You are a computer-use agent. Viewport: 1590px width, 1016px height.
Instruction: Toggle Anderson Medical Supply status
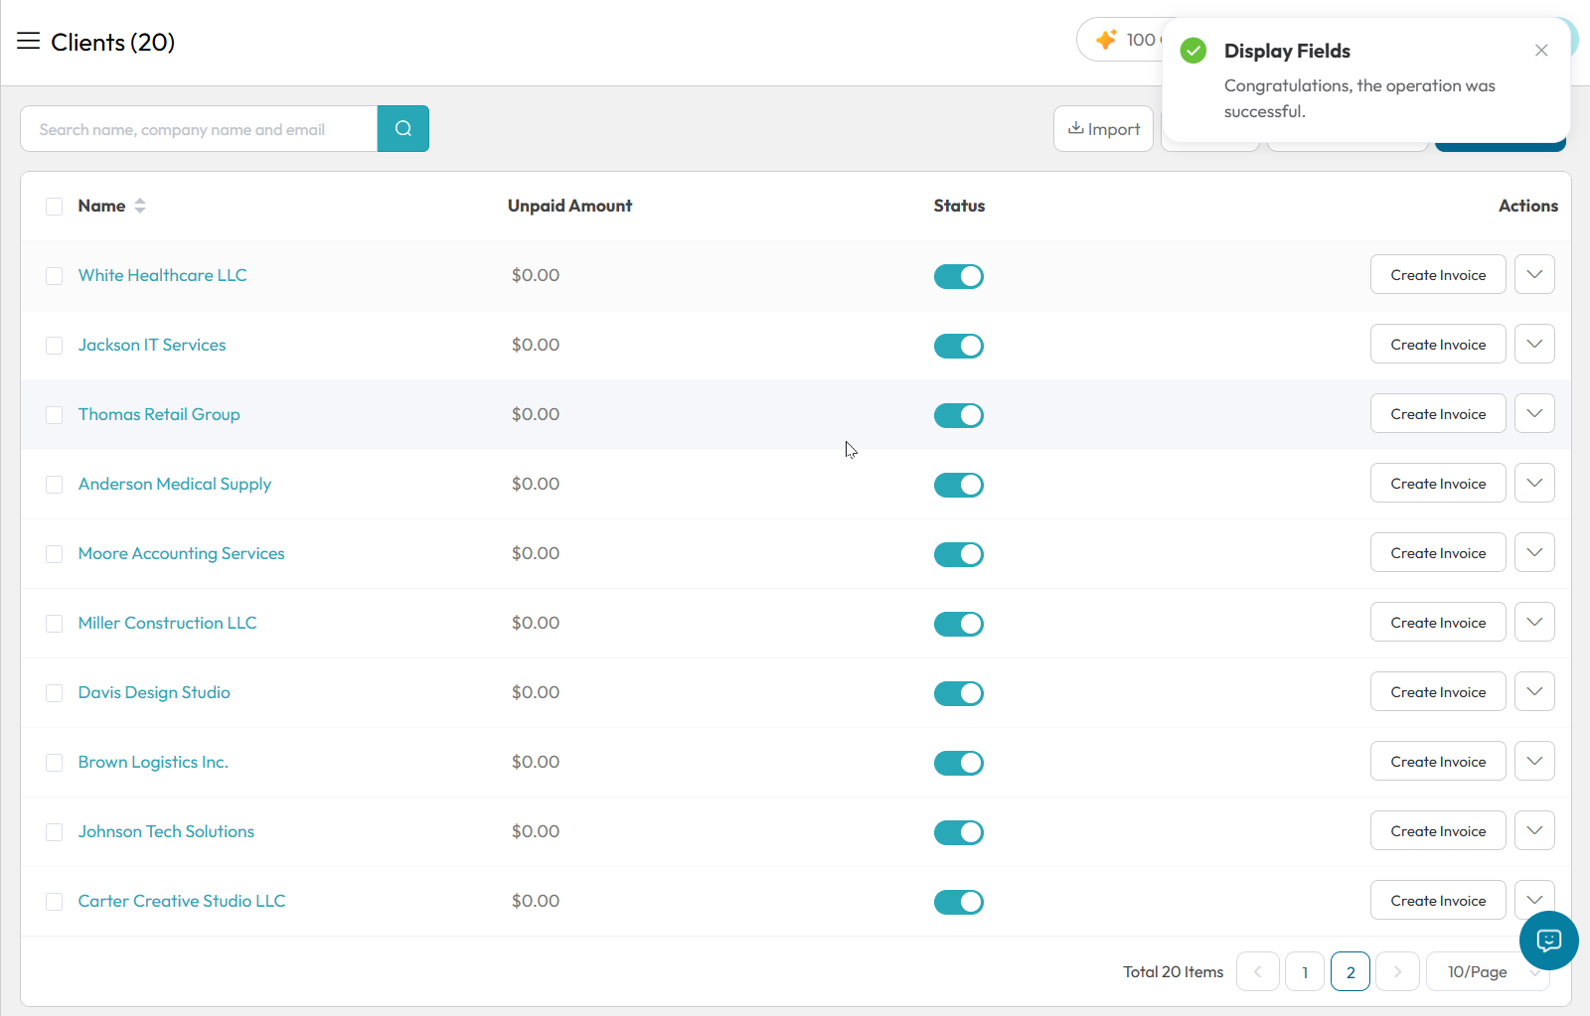[x=959, y=485]
